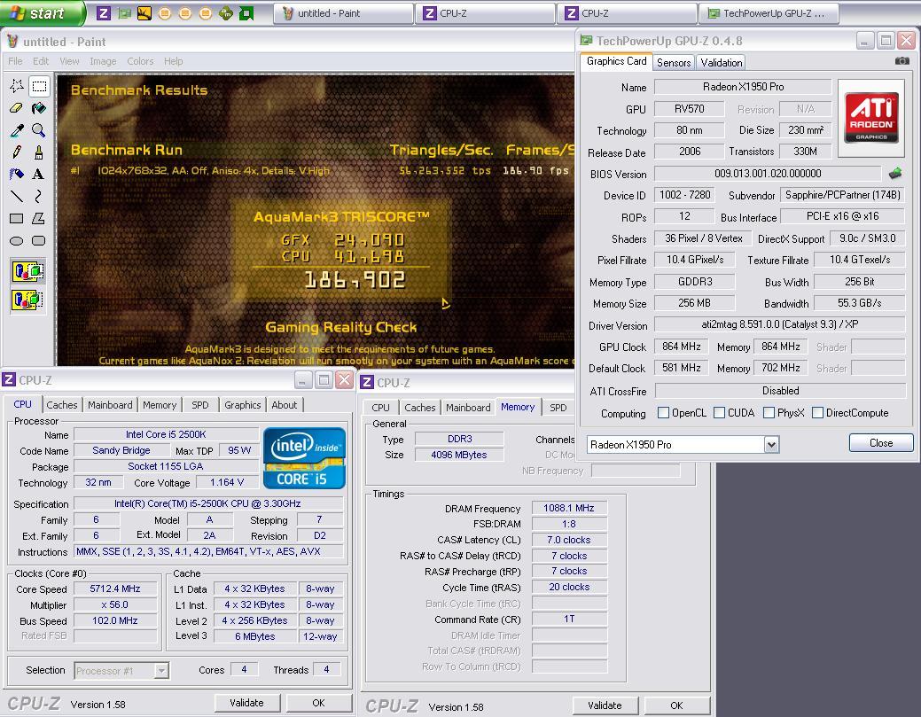Pick the Rectangle shape tool in Paint
Screen dimensions: 921x717
(x=17, y=218)
